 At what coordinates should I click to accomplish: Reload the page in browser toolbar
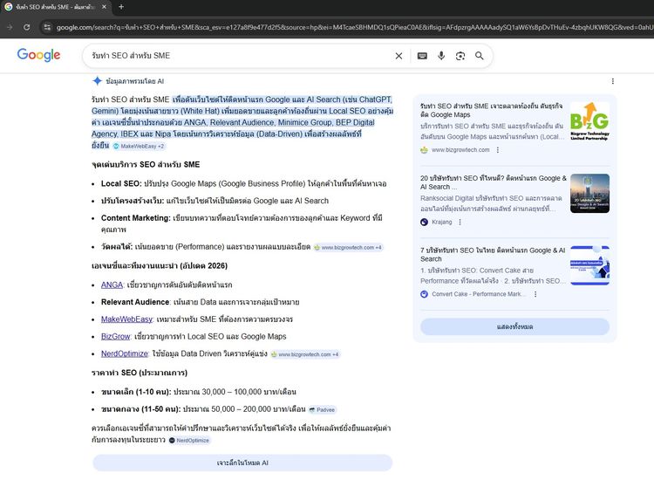coord(27,27)
